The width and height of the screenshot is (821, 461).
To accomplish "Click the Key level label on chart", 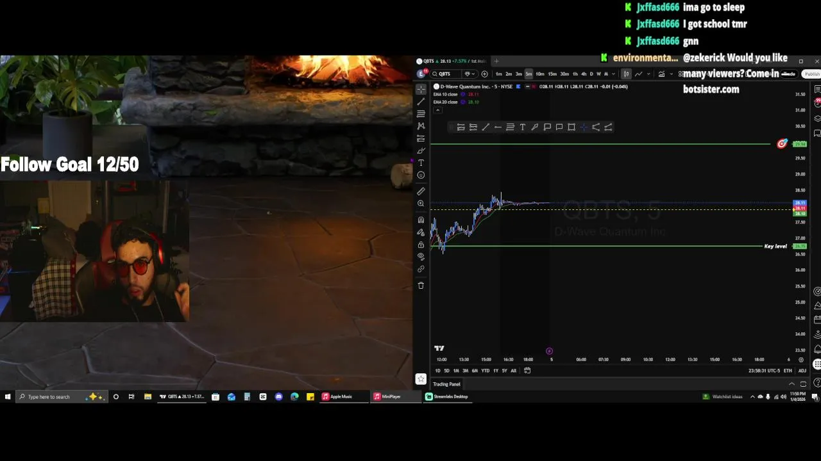I will (775, 246).
